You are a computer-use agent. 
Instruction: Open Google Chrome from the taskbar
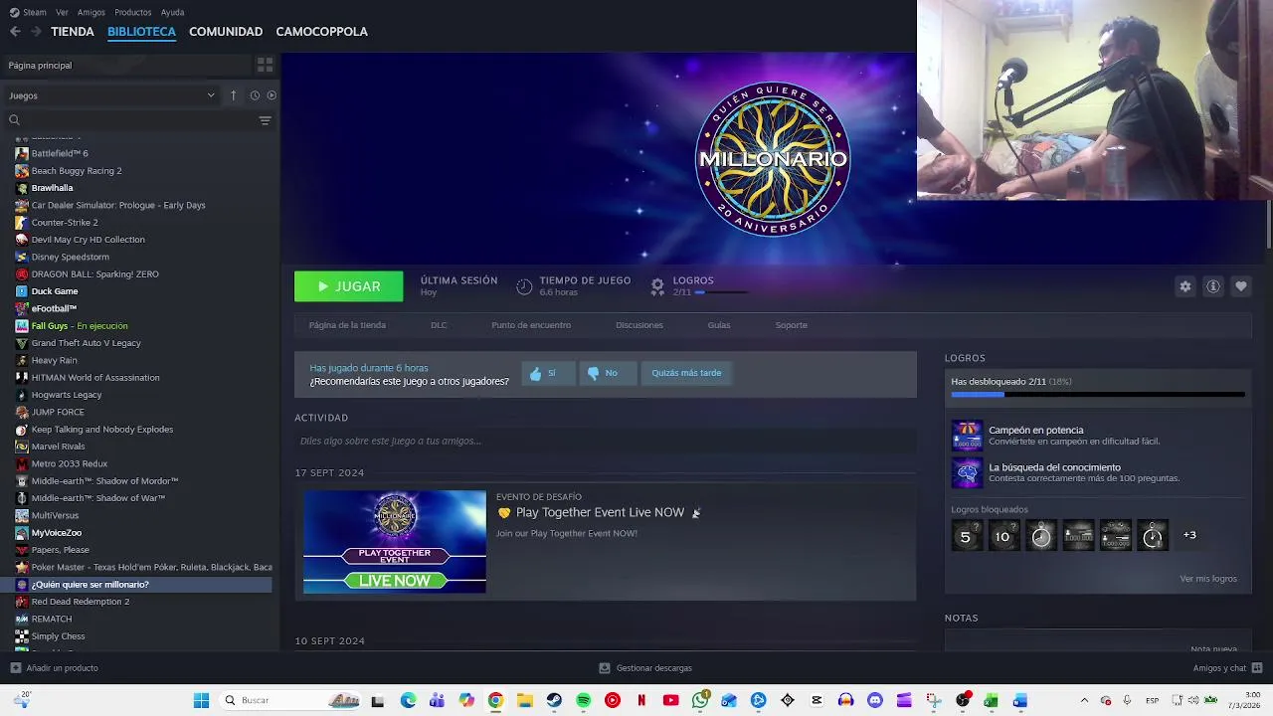point(495,700)
